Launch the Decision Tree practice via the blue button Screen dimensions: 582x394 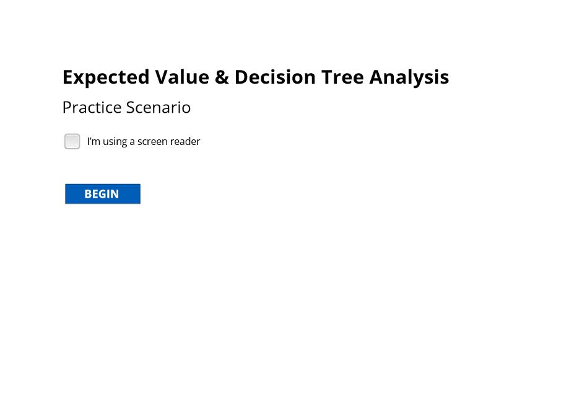pyautogui.click(x=103, y=194)
